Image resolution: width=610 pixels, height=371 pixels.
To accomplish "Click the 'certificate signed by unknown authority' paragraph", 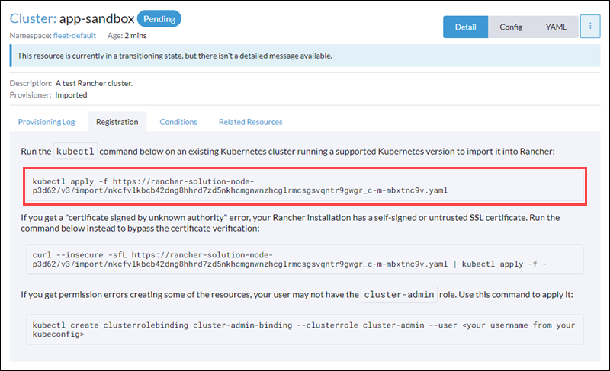I will (x=291, y=222).
